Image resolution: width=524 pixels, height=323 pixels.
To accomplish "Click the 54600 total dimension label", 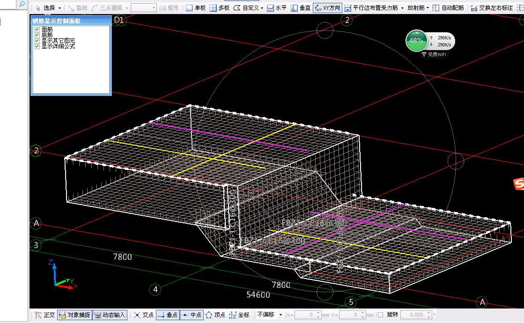I will click(x=258, y=294).
